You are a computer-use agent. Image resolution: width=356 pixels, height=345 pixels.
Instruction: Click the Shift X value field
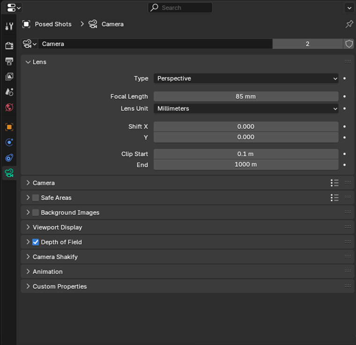246,127
